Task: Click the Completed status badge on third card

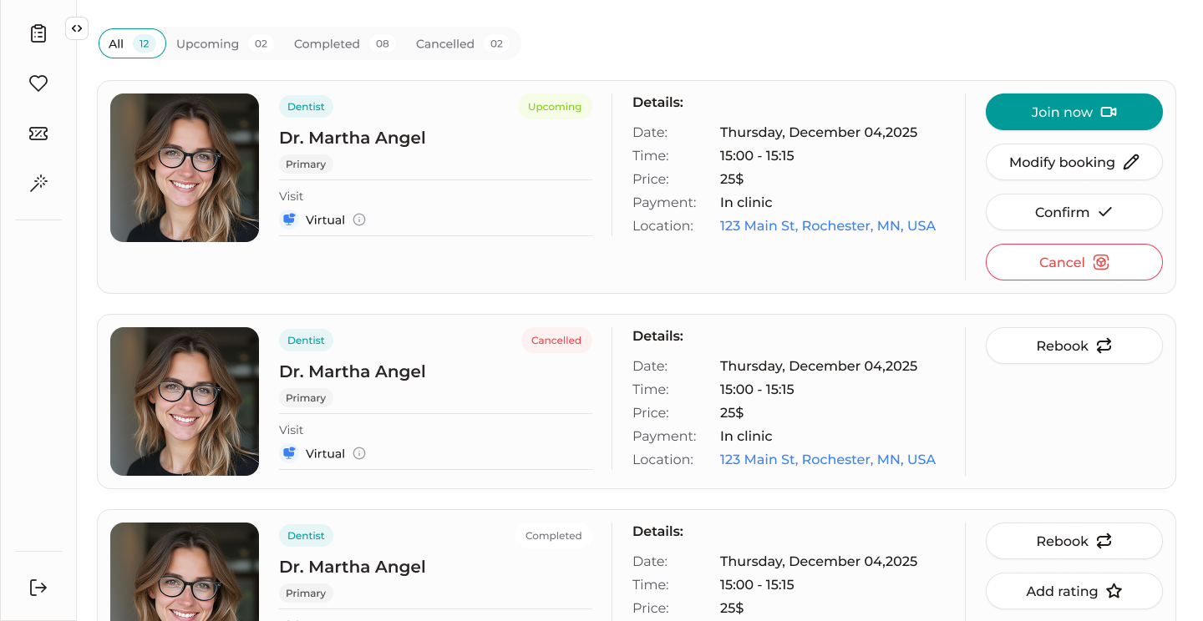Action: click(553, 536)
